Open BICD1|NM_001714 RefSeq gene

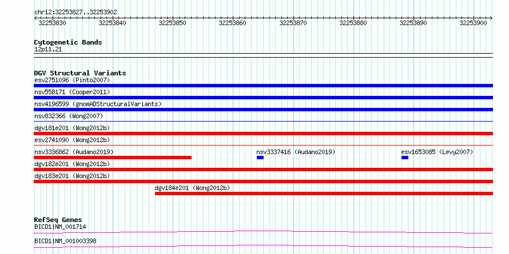(60, 227)
